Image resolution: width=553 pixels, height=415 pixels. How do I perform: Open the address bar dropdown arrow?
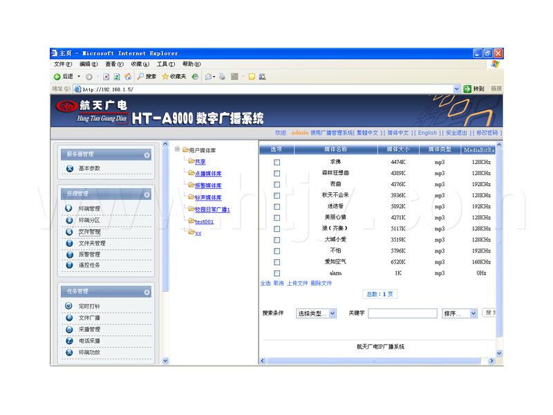click(x=456, y=89)
